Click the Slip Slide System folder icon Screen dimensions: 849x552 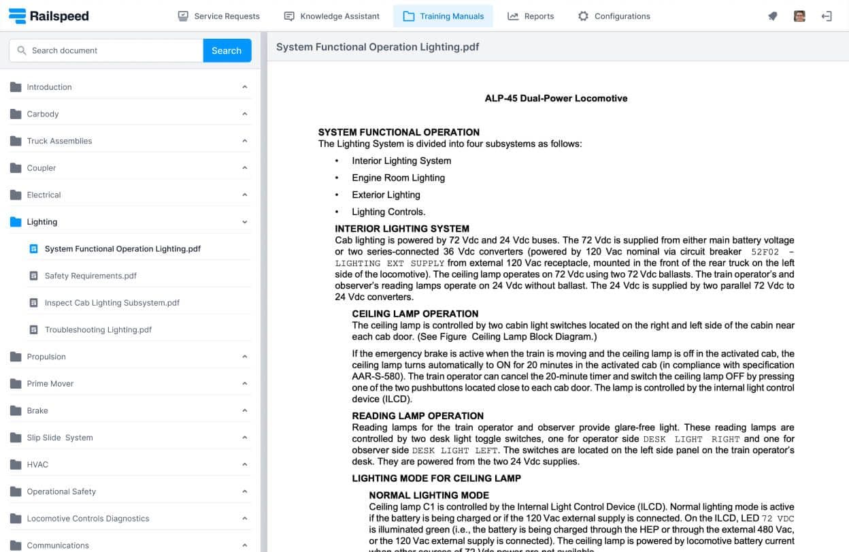(x=16, y=438)
